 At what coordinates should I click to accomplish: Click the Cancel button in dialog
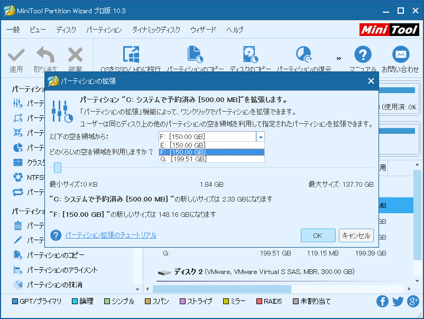point(356,235)
